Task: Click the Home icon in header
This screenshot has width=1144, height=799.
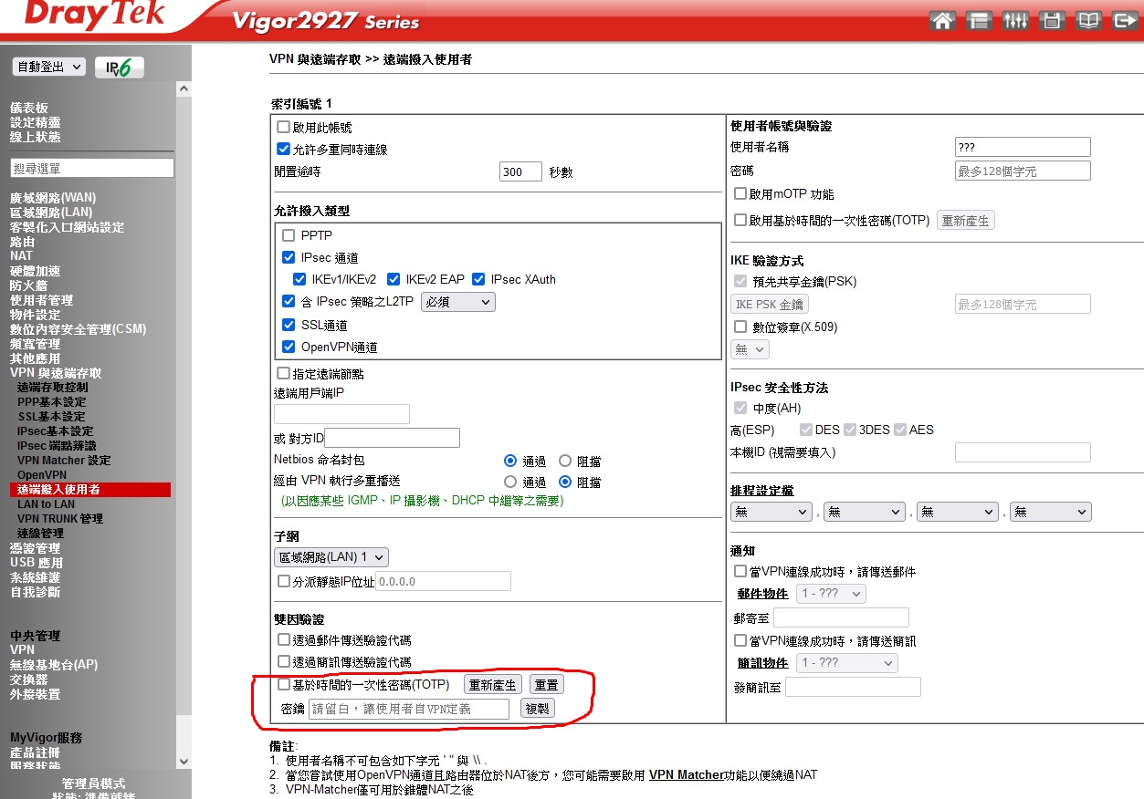Action: coord(943,21)
